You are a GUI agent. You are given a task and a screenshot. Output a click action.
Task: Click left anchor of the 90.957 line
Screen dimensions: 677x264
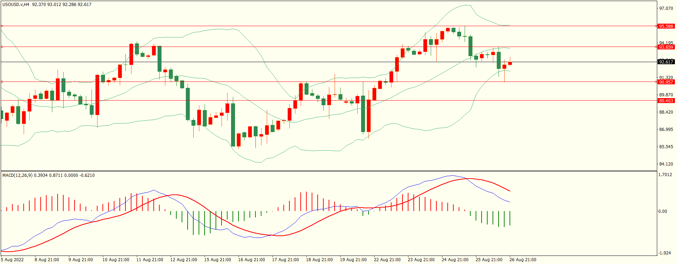click(2, 82)
